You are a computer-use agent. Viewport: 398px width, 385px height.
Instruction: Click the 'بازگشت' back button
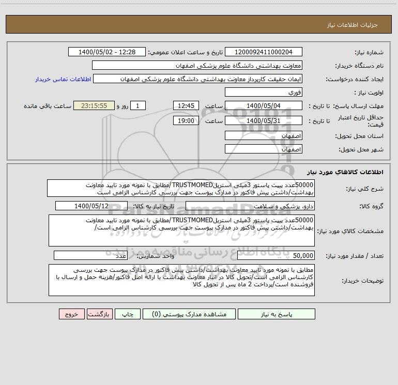tap(99, 314)
